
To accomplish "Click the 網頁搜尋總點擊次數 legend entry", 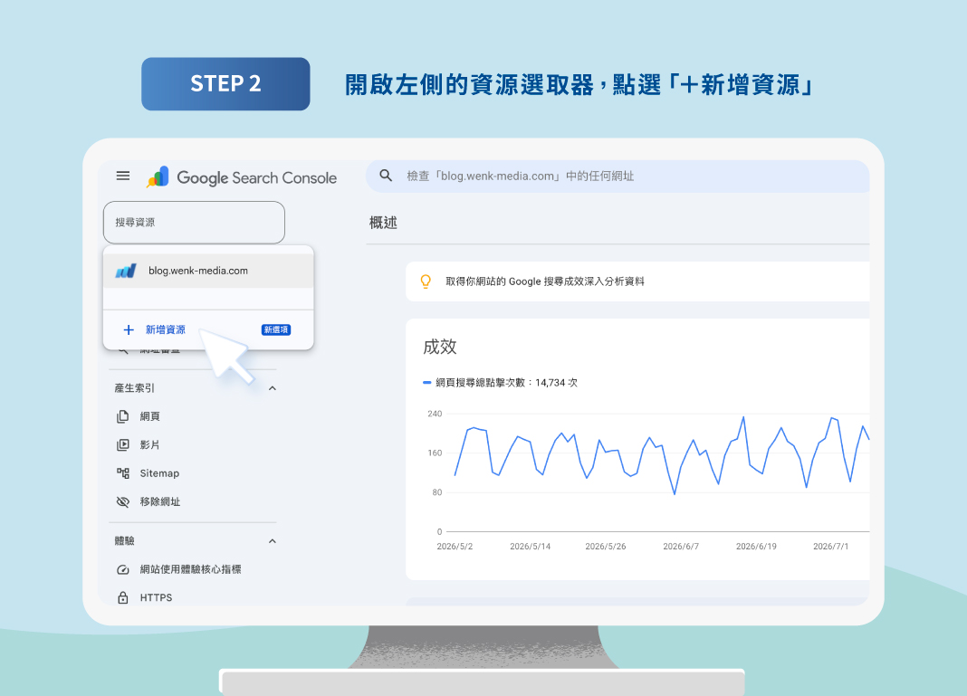I will [500, 383].
